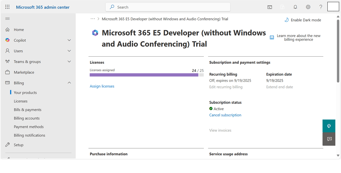This screenshot has width=341, height=173.
Task: Expand the breadcrumb ellipsis
Action: pos(93,19)
